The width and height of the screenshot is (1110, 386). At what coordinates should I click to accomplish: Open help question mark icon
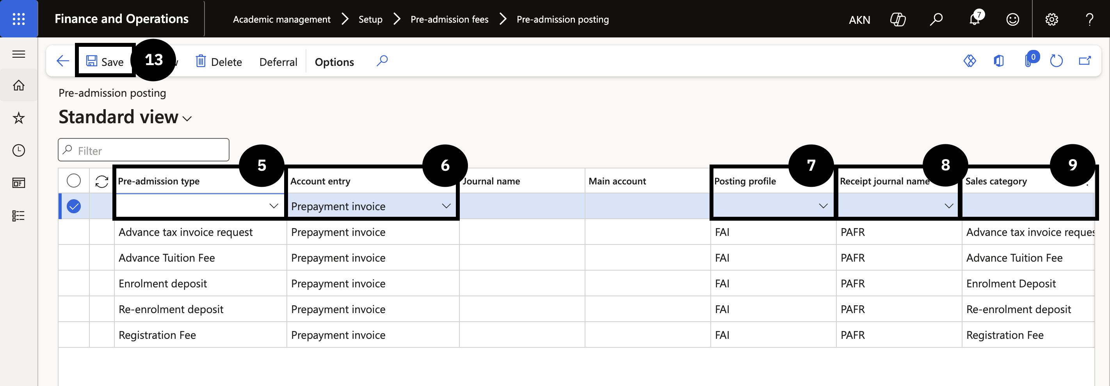1089,19
